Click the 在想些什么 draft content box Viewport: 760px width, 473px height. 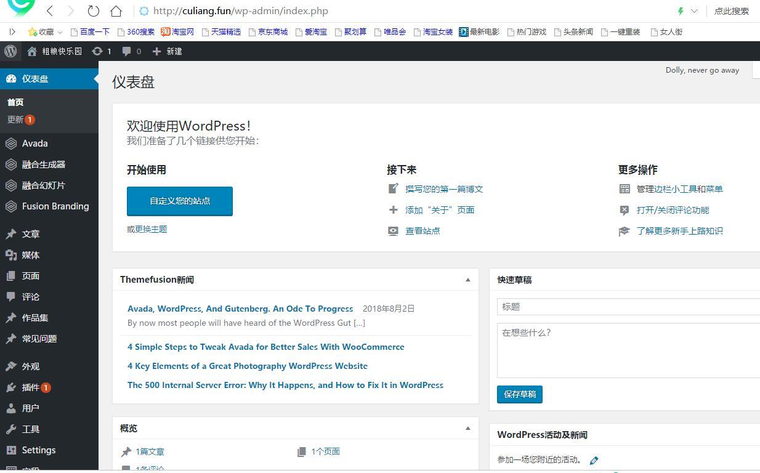(628, 350)
